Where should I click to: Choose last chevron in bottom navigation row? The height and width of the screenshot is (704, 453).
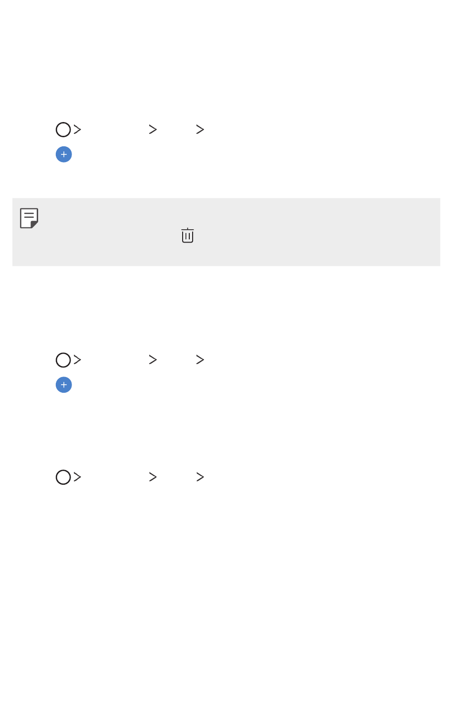(200, 477)
